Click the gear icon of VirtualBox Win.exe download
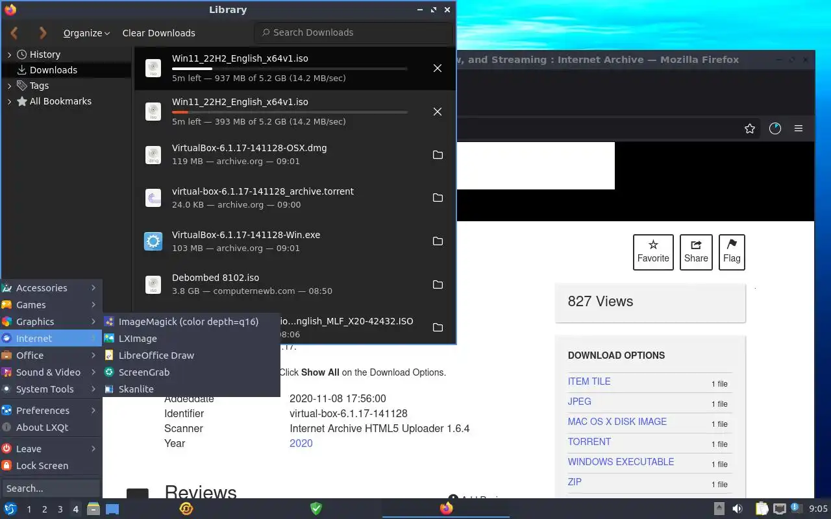 pyautogui.click(x=153, y=241)
